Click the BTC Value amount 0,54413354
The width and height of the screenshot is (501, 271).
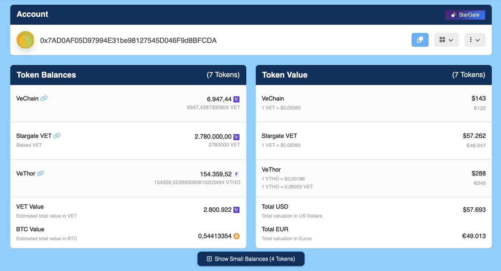[215, 236]
